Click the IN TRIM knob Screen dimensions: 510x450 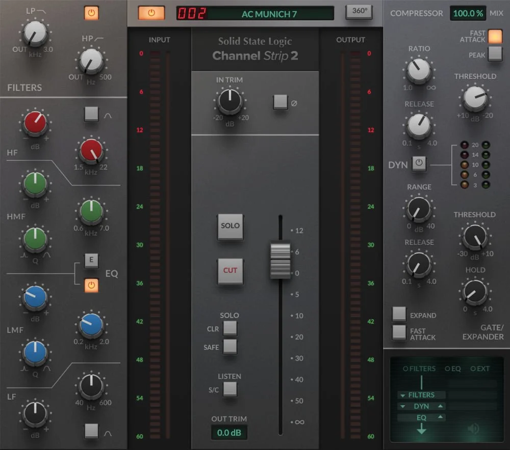coord(229,100)
